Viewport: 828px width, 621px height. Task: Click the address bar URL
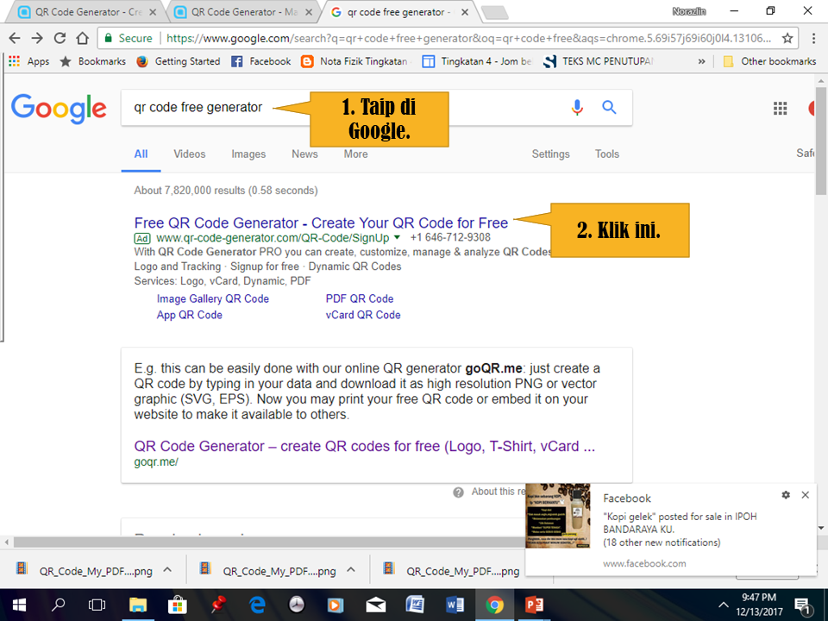pyautogui.click(x=469, y=38)
